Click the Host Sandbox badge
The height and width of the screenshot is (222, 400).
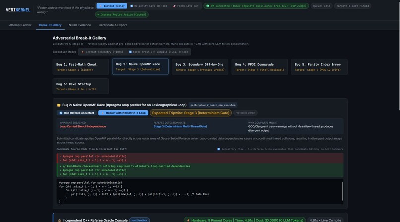pyautogui.click(x=139, y=220)
